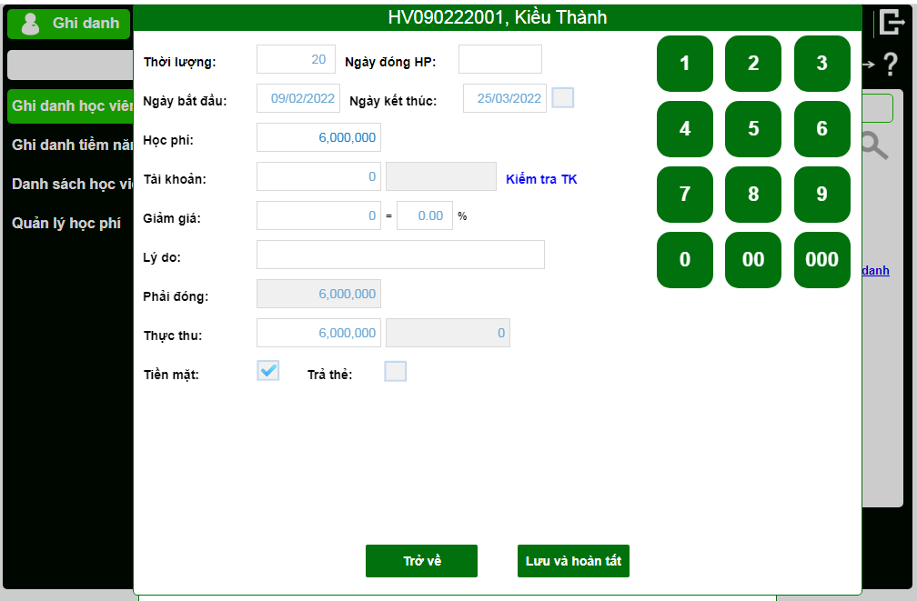Click the Lưu và hoàn tất button

[573, 561]
